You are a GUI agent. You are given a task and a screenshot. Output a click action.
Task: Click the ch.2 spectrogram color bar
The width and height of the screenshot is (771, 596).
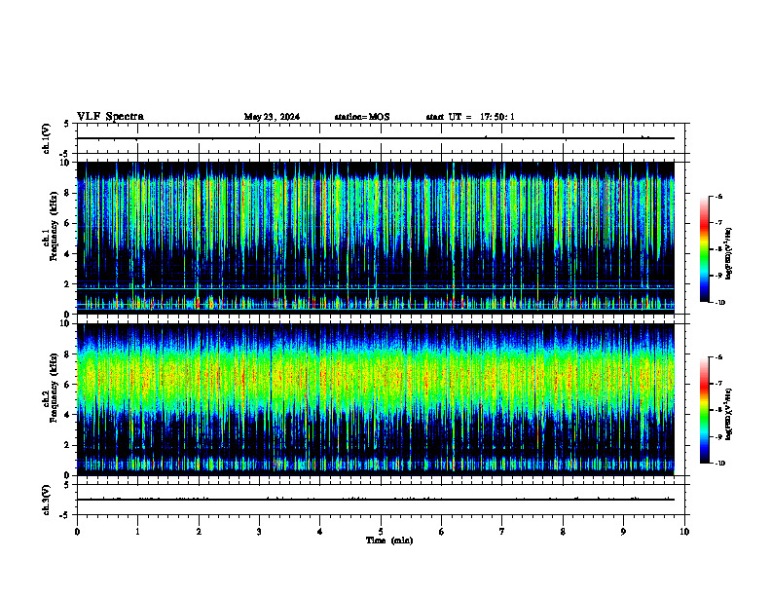pos(705,410)
